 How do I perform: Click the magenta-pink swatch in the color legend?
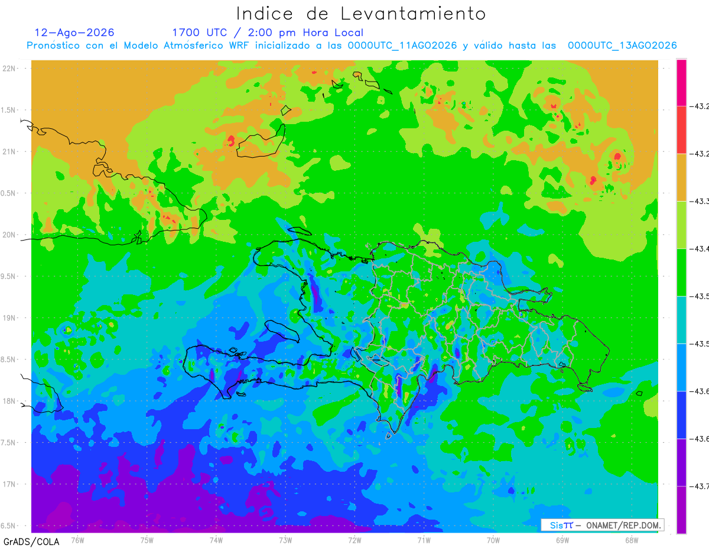(x=681, y=83)
